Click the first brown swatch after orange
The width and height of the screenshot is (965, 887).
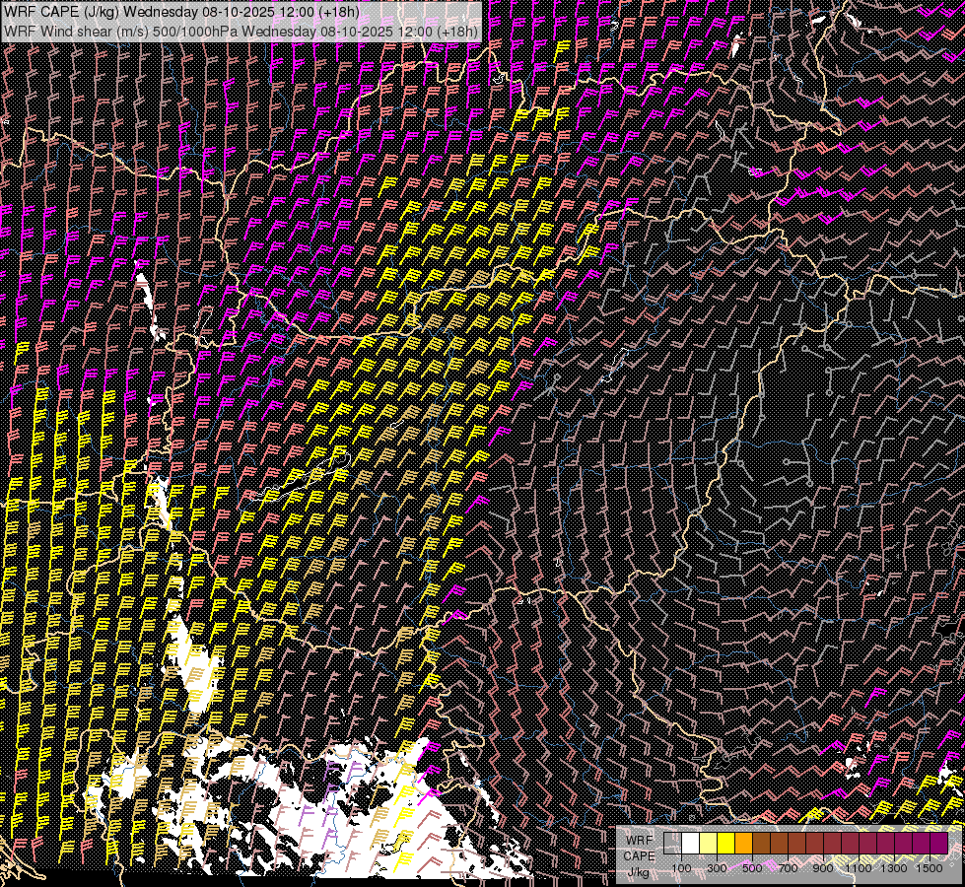coord(761,843)
